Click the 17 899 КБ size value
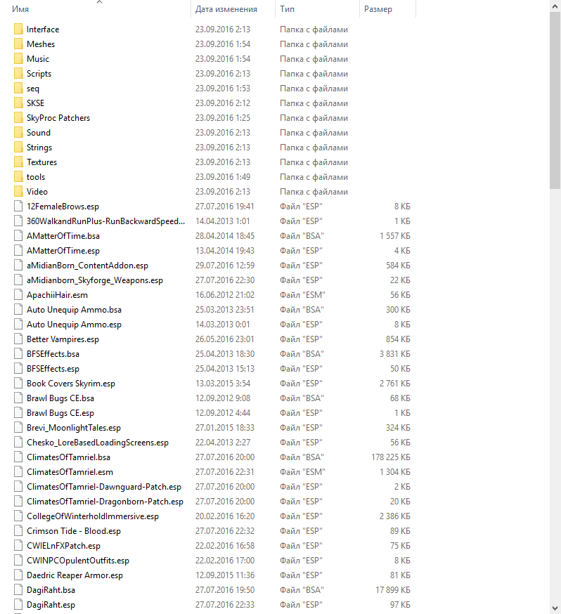Image resolution: width=561 pixels, height=614 pixels. point(393,590)
